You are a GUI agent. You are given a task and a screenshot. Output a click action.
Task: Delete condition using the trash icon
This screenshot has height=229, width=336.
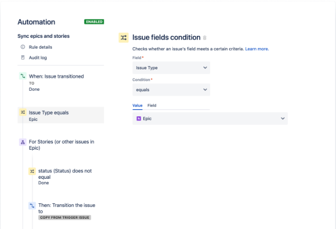pos(205,38)
